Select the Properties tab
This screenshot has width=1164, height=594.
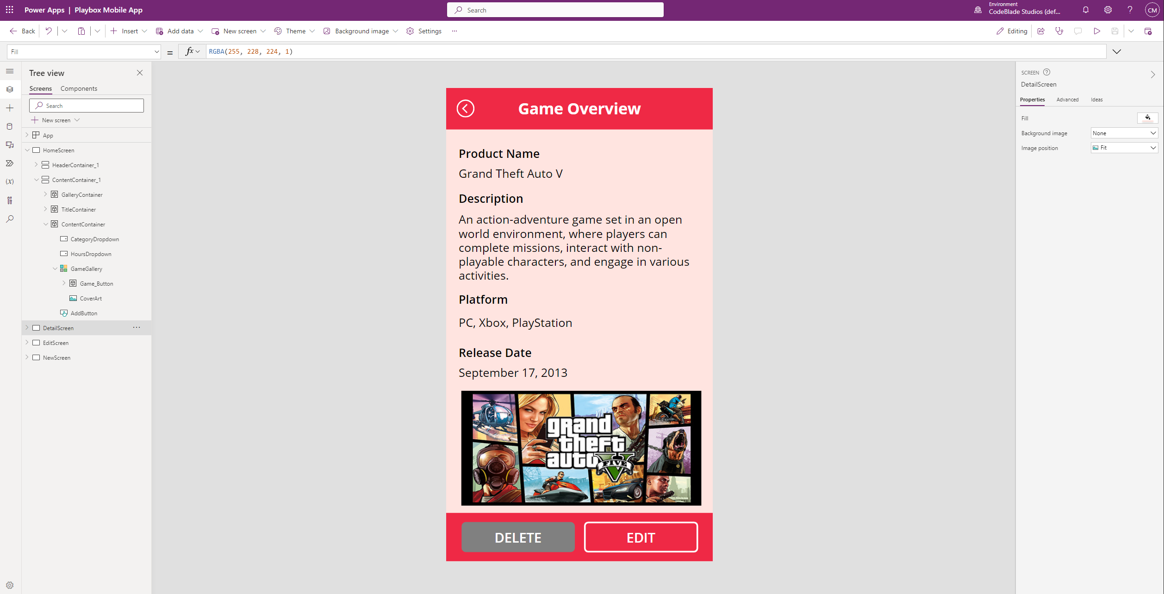1032,100
